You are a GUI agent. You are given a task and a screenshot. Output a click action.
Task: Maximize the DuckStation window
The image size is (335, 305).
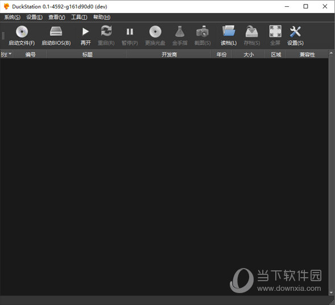(x=306, y=6)
